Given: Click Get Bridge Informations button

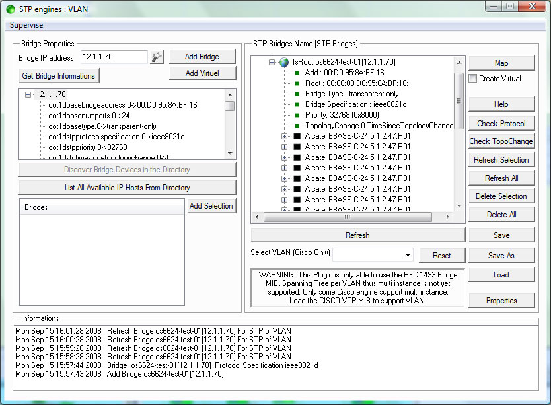Looking at the screenshot, I should (x=59, y=76).
